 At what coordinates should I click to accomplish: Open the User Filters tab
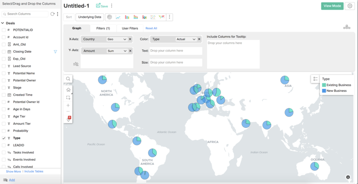pos(130,28)
